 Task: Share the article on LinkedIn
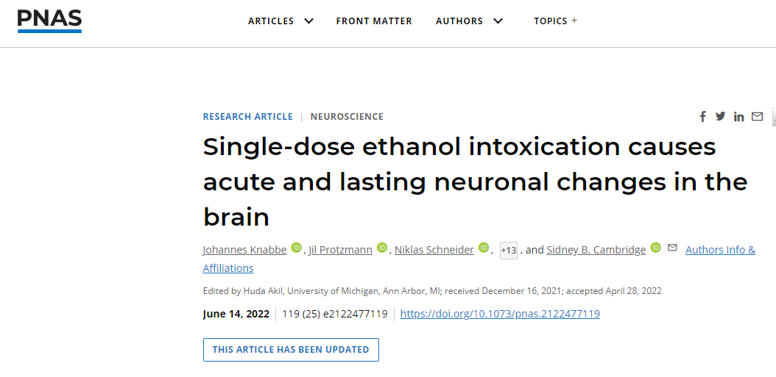738,117
